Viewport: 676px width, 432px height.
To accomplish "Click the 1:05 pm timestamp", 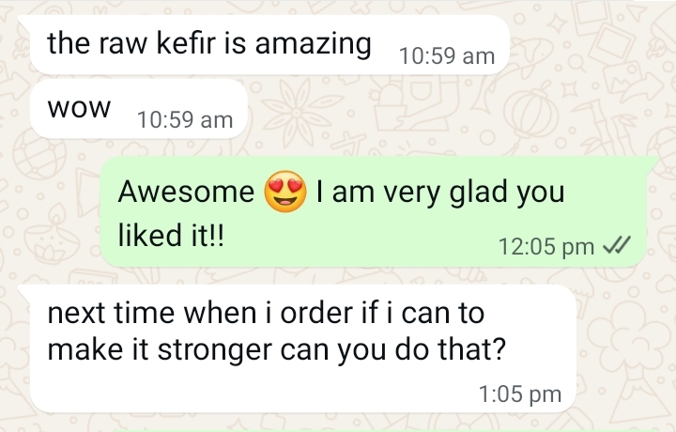I will 520,394.
